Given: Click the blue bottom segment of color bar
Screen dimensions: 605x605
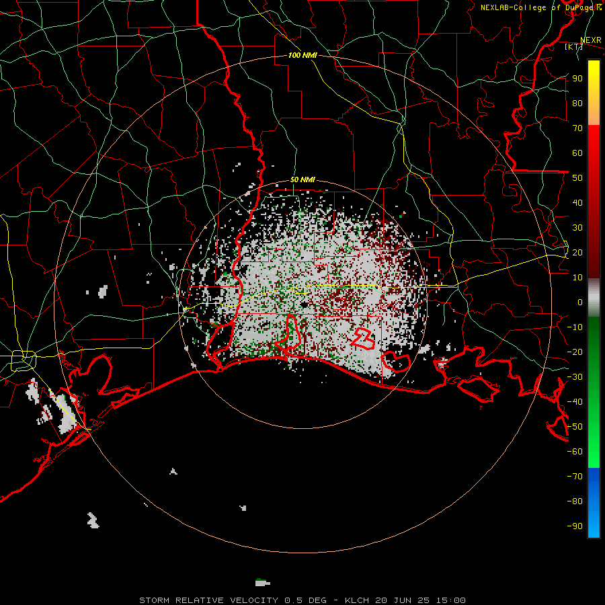Looking at the screenshot, I should tap(594, 503).
